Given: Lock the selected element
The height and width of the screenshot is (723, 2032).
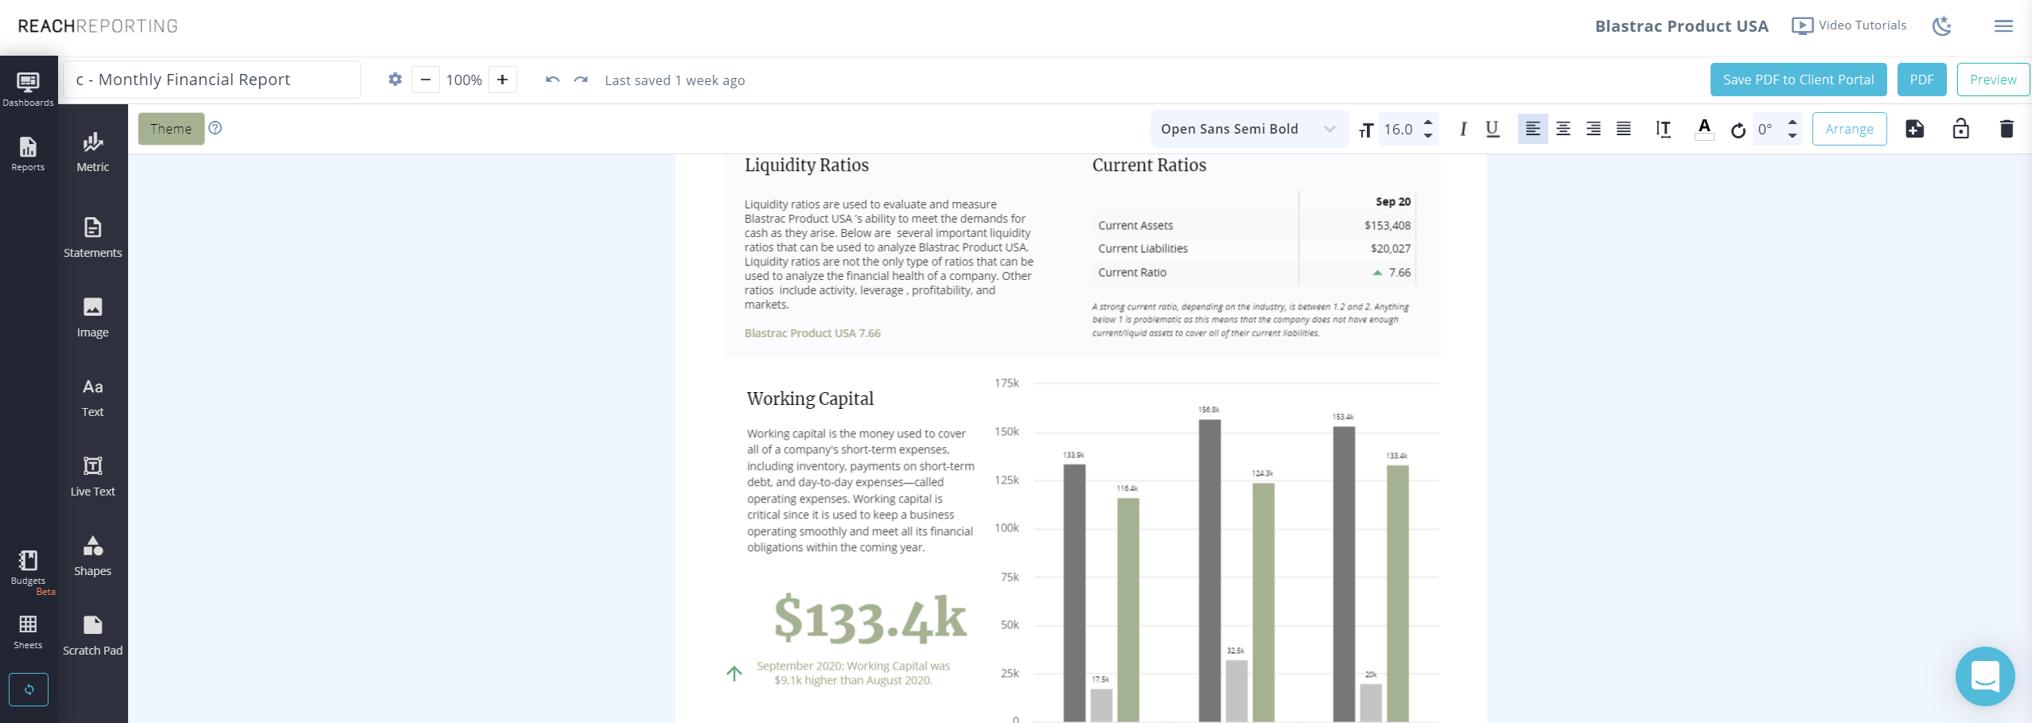Looking at the screenshot, I should tap(1960, 128).
